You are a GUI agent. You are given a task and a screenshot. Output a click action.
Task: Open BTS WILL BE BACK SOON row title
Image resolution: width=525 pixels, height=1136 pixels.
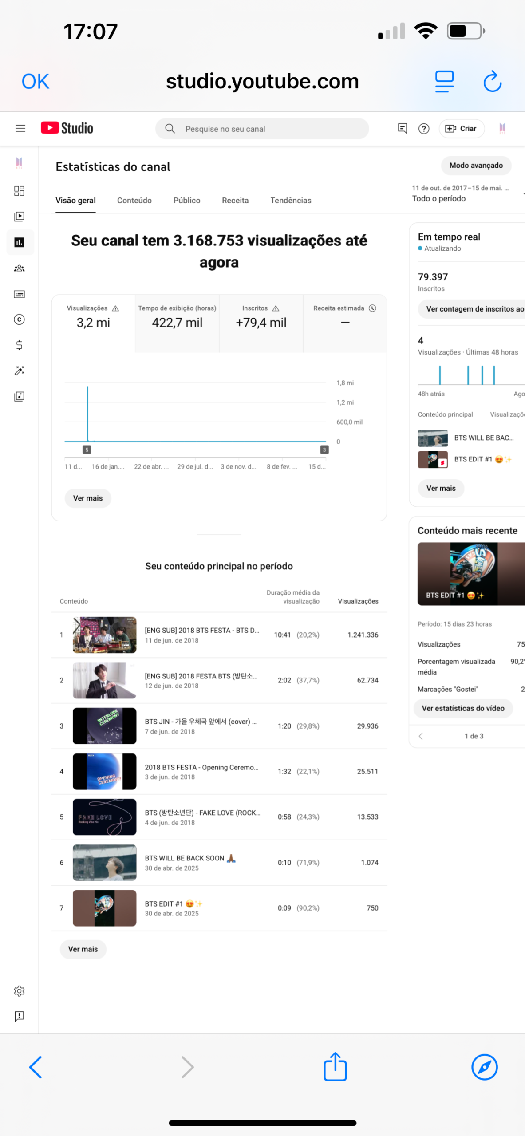point(190,858)
